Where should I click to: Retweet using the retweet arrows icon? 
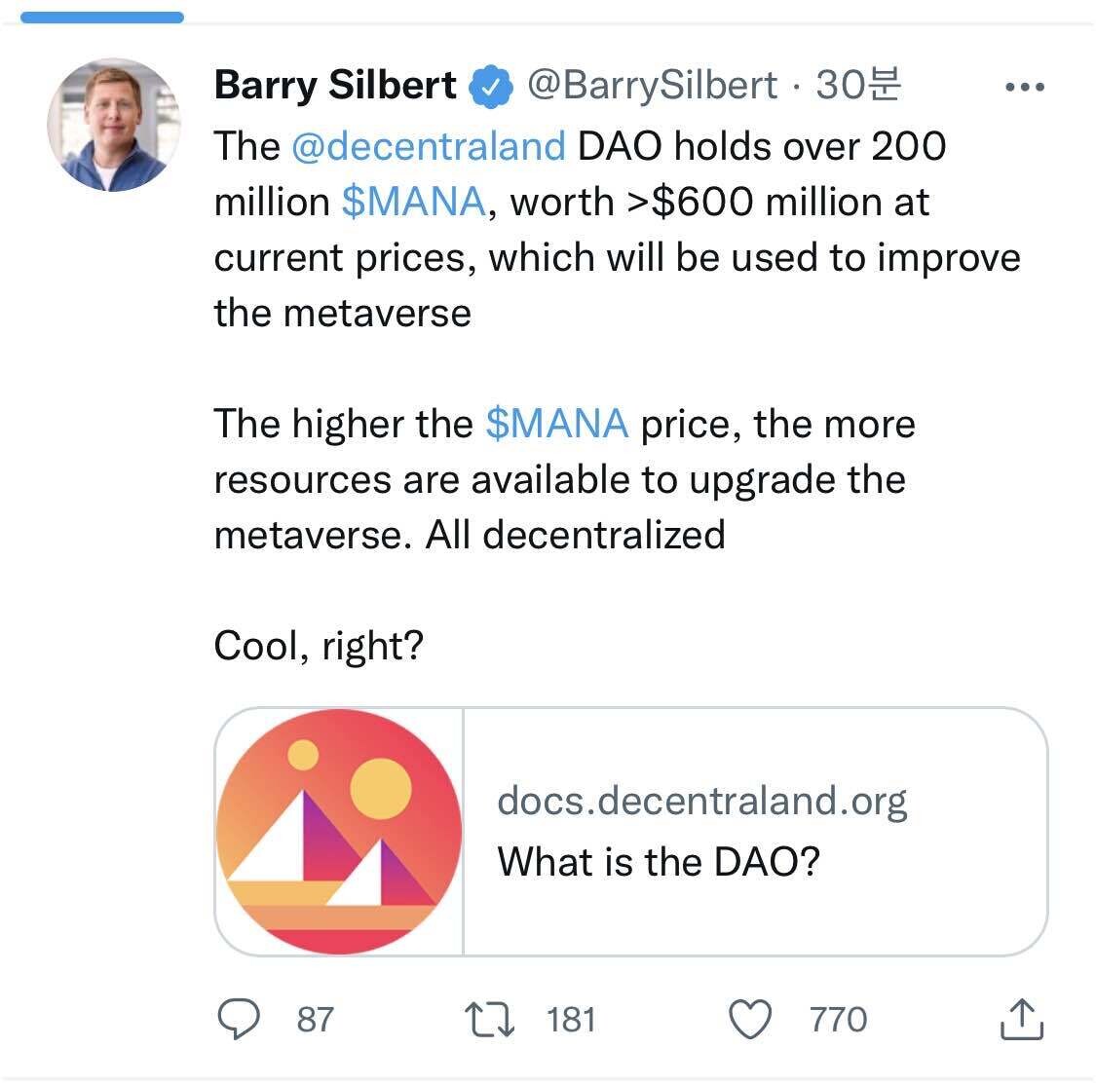[490, 1020]
